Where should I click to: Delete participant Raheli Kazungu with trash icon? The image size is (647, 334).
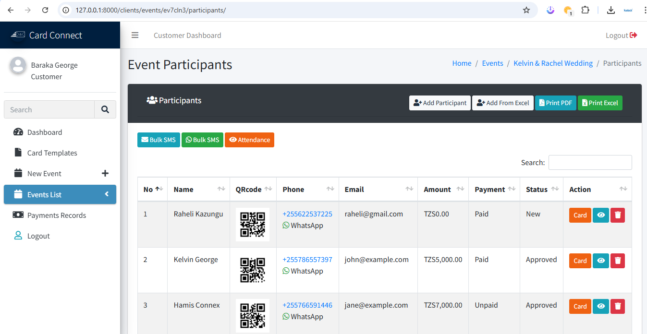pyautogui.click(x=618, y=215)
